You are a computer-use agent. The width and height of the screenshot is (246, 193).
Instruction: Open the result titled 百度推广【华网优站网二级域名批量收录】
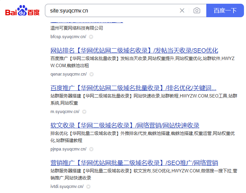133,88
